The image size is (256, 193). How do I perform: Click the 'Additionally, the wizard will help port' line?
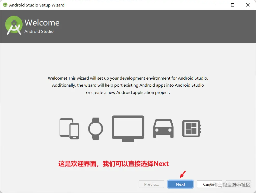point(128,85)
